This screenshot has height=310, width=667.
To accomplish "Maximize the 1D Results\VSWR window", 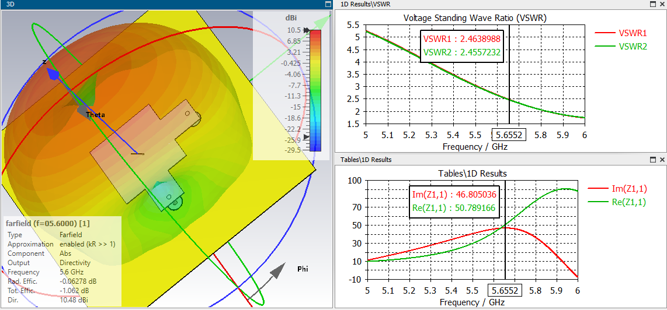I will pos(653,4).
